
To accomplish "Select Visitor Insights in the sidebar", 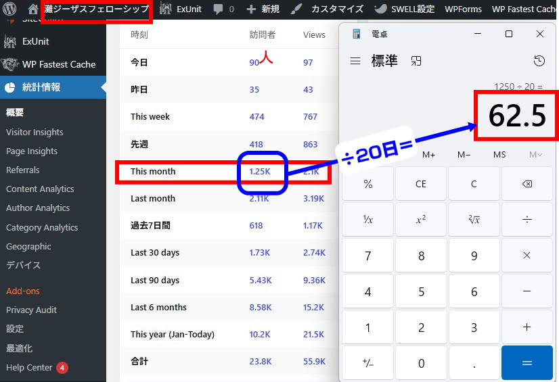I will 35,133.
